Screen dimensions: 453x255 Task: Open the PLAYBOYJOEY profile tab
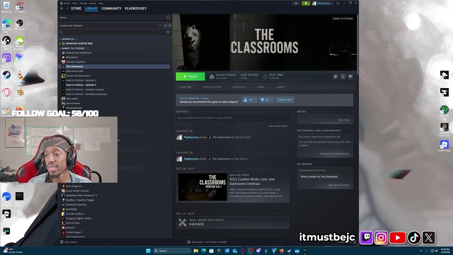136,8
